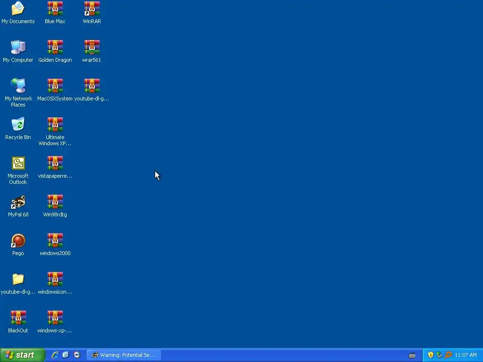Switch to the Warning: Potential Se... taskbar window
483x362 pixels.
pyautogui.click(x=124, y=355)
